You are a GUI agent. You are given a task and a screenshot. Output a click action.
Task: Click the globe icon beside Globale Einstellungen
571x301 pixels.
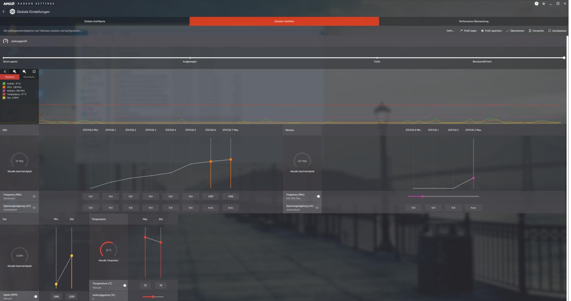12,12
